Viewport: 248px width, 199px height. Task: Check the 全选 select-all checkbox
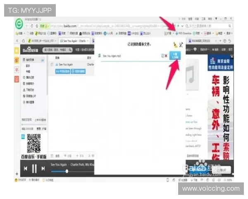(x=52, y=156)
